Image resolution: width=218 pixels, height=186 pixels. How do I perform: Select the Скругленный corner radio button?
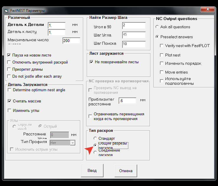14,127
